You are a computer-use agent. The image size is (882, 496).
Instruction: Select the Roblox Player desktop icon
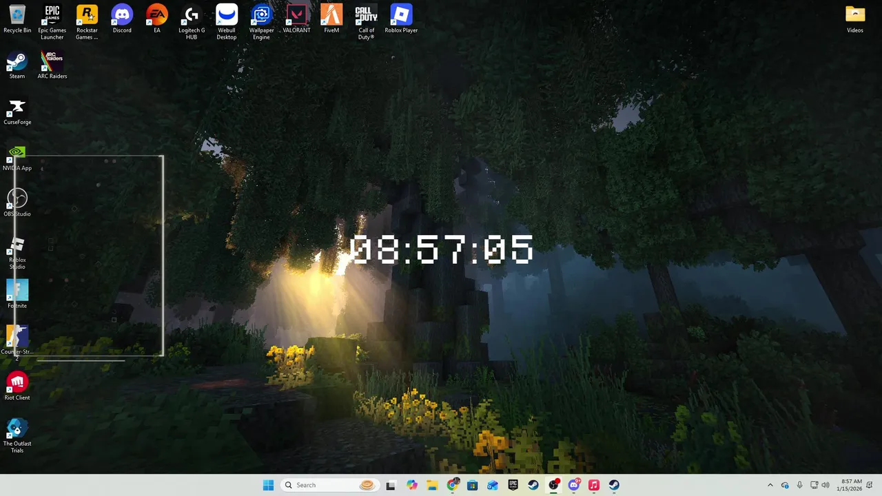pos(401,19)
